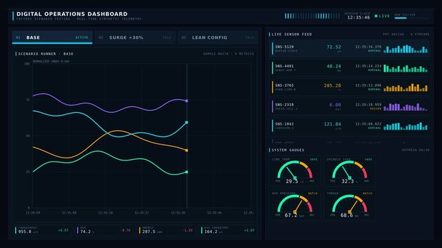This screenshot has height=248, width=442.
Task: Click the Torque gauge showing 68.6
Action: click(x=350, y=205)
